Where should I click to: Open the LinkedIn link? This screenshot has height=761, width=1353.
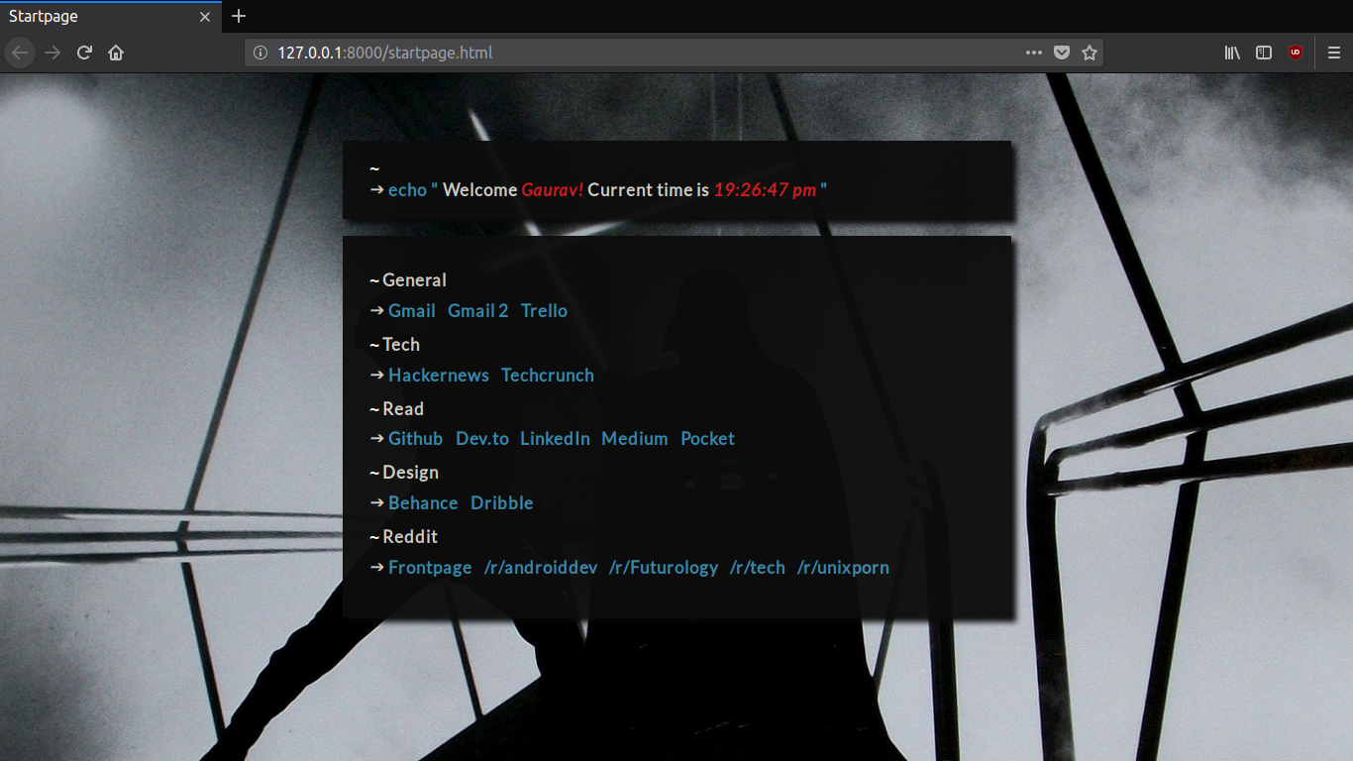[x=555, y=438]
